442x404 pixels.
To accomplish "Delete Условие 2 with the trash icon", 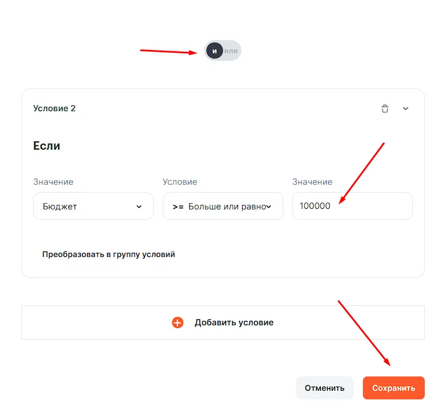I will pos(385,108).
